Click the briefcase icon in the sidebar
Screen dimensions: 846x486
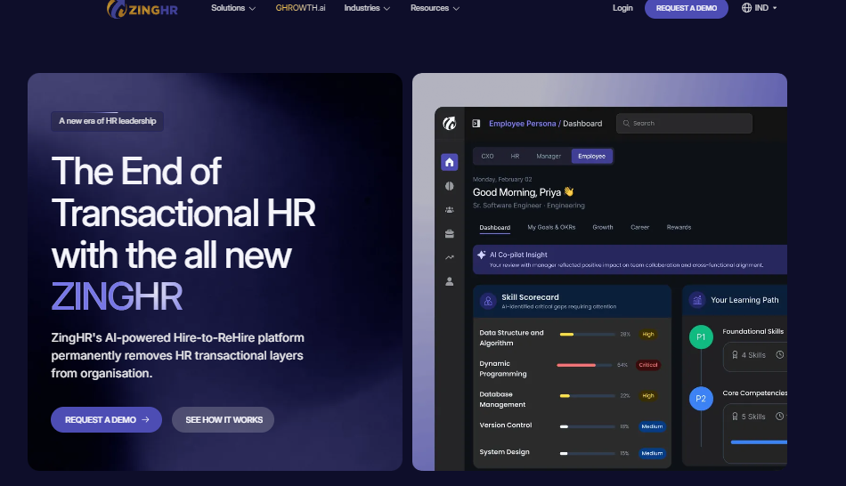coord(450,233)
